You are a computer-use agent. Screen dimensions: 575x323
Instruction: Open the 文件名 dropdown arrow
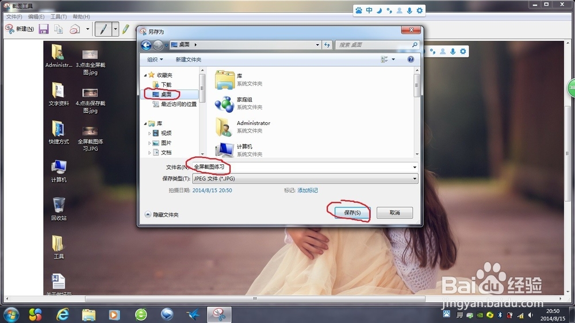[415, 167]
